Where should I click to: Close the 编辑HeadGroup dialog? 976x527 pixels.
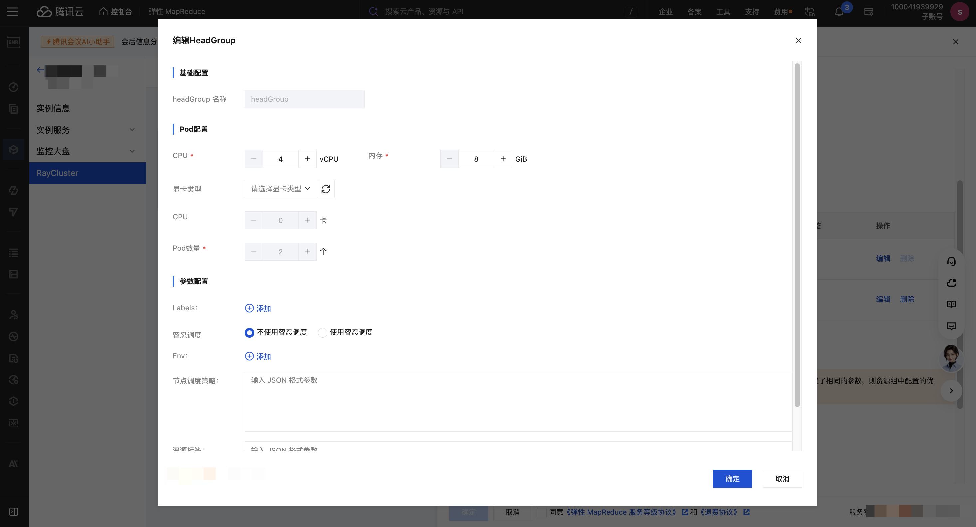798,40
